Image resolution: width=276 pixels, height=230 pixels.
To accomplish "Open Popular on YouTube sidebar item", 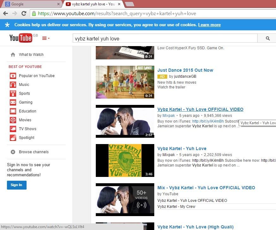I will point(37,76).
